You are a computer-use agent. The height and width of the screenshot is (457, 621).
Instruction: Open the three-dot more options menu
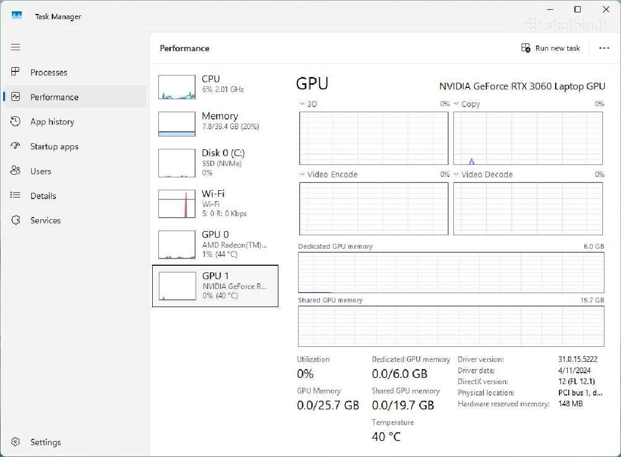pos(604,48)
